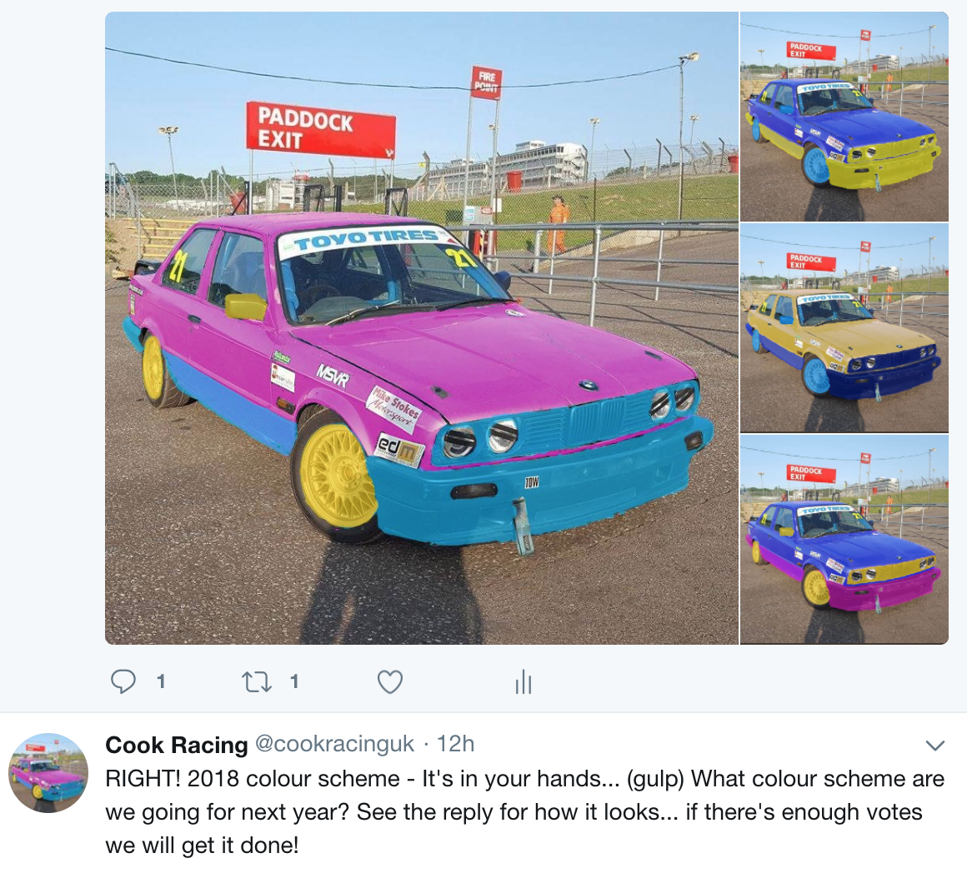Click the Paddock Exit sign in large photo
This screenshot has height=873, width=967.
click(x=321, y=130)
